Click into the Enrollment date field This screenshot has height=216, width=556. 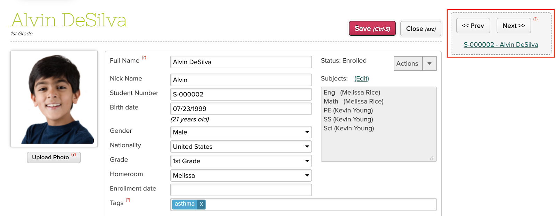(x=241, y=190)
